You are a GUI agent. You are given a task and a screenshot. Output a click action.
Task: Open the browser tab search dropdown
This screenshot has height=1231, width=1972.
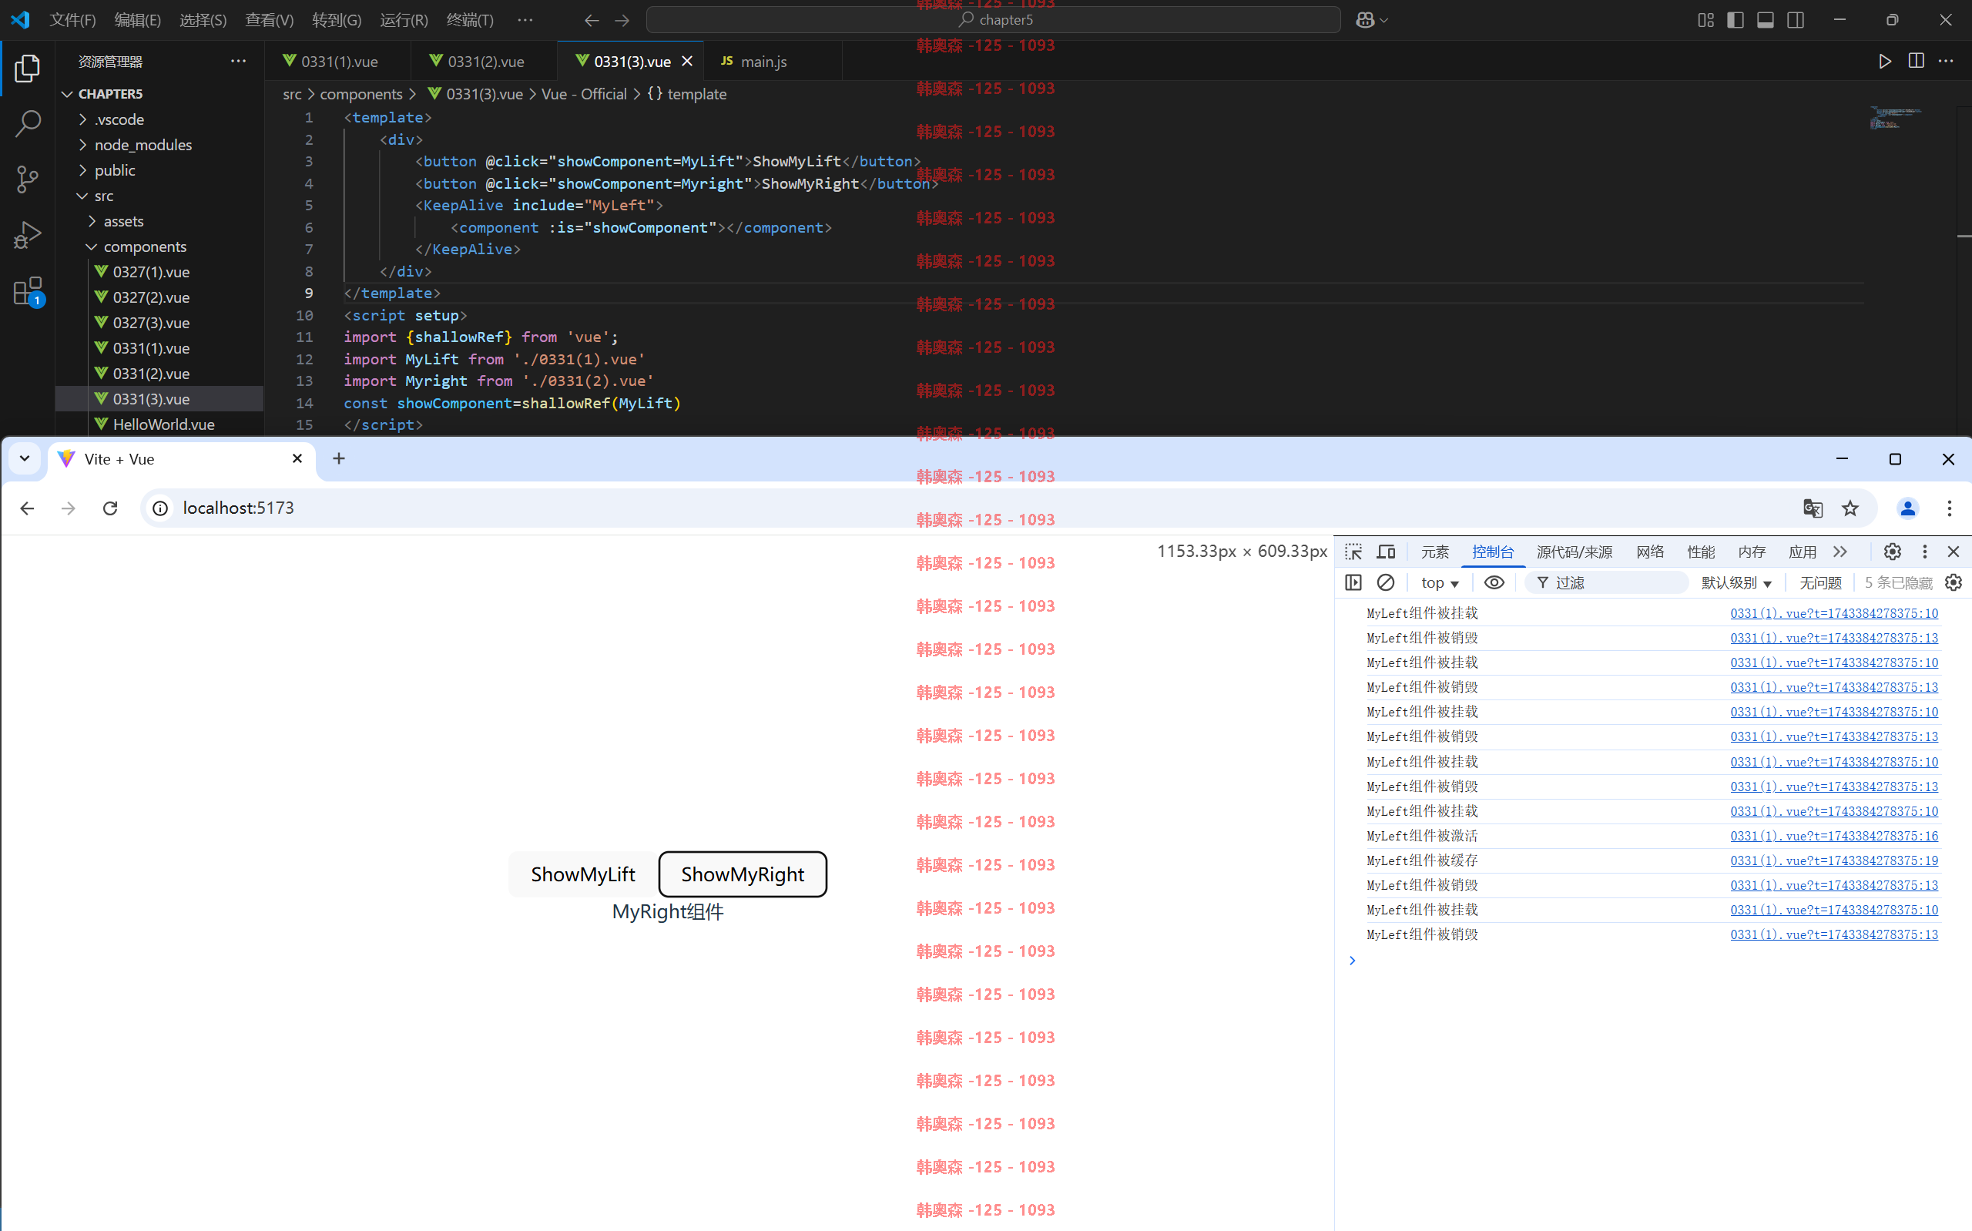[x=25, y=458]
